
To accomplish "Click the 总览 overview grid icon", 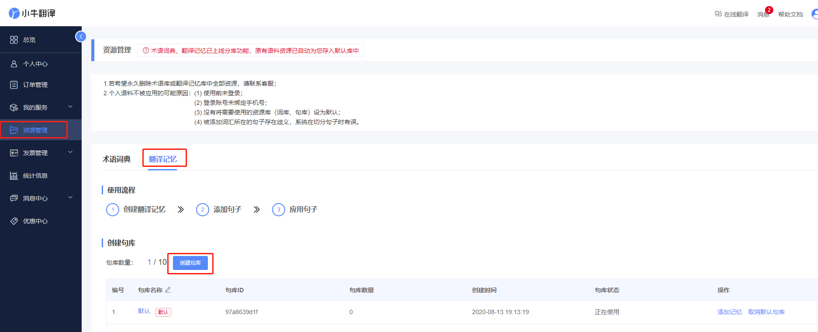I will tap(14, 40).
